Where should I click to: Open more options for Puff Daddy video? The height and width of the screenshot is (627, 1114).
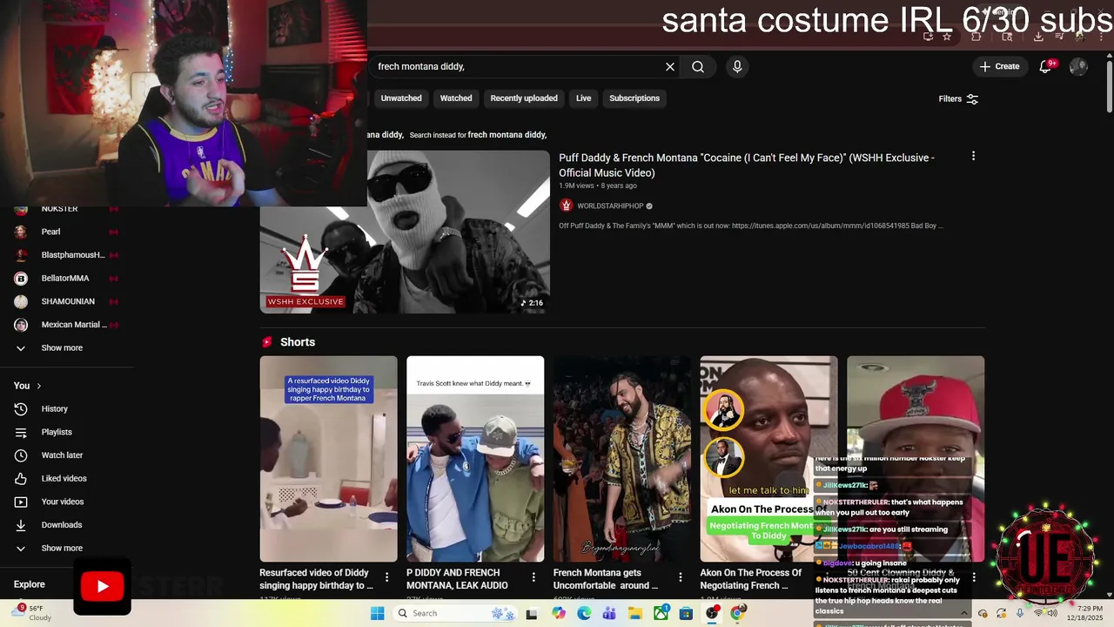[973, 156]
